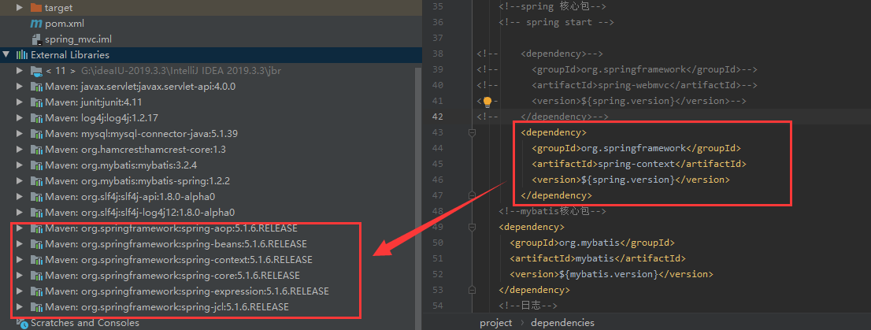
Task: Expand the mysql-connector-java:5.1.39 library arrow
Action: point(20,134)
